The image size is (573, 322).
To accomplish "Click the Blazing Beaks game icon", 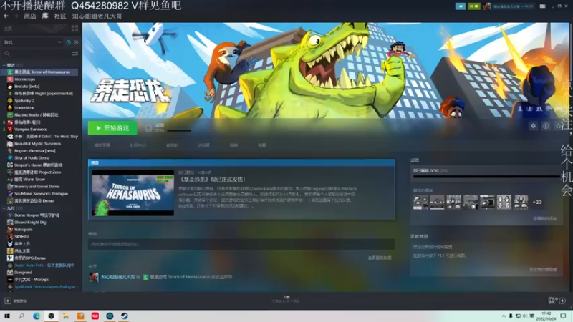I will [x=10, y=115].
